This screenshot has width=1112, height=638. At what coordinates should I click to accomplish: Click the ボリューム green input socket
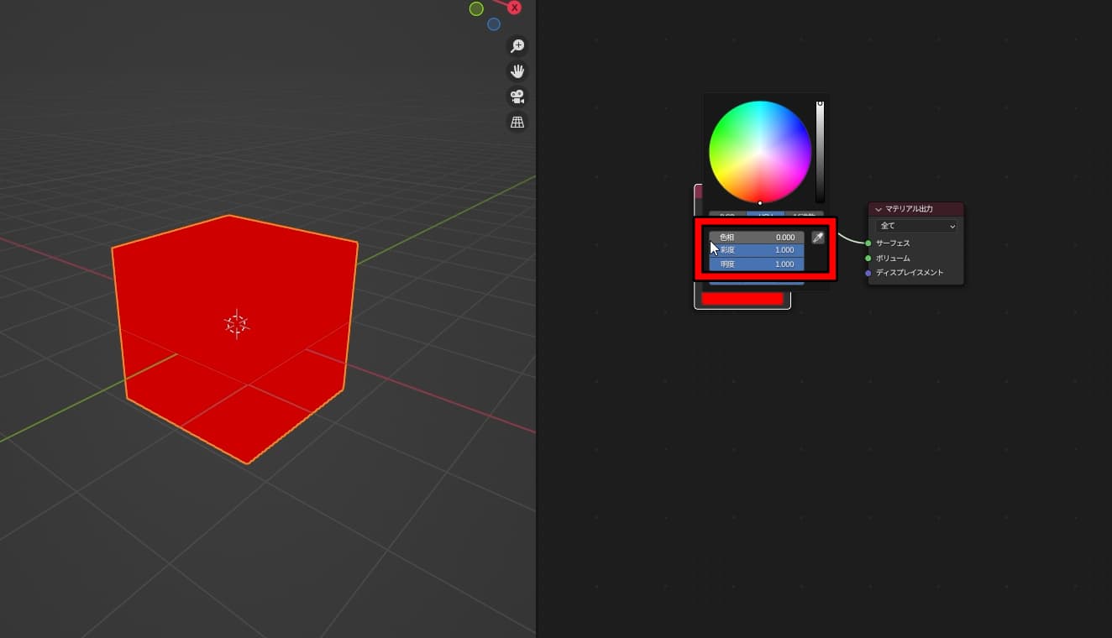[x=868, y=259]
